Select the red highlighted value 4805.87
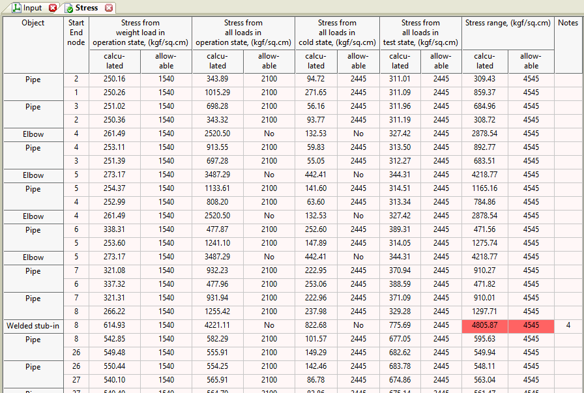Image resolution: width=584 pixels, height=393 pixels. pos(484,325)
